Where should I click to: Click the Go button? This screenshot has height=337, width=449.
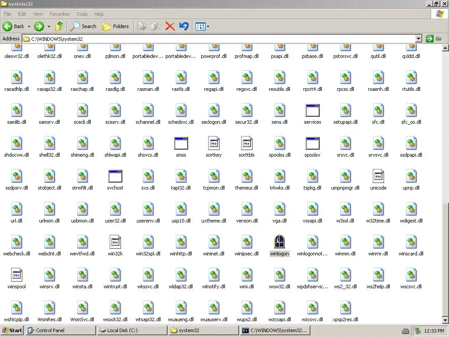434,39
